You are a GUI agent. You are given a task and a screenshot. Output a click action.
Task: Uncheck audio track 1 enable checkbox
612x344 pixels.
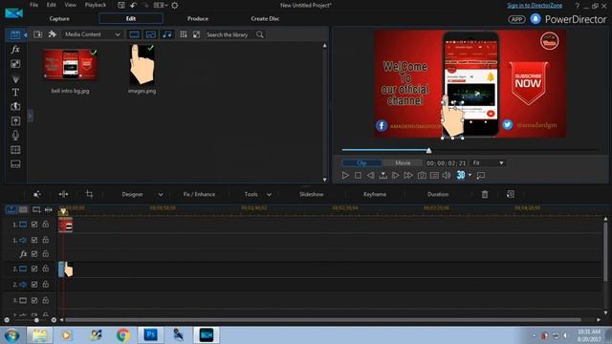pos(34,240)
